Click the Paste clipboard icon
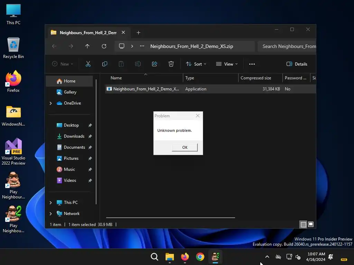354x265 pixels. 121,64
